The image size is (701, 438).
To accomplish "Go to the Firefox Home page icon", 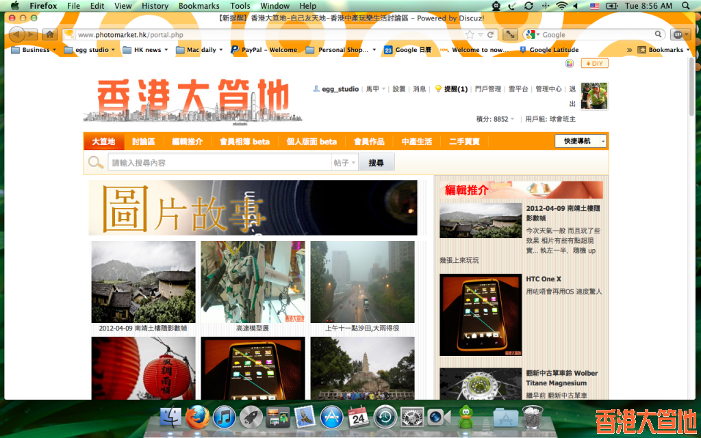I will [x=49, y=34].
